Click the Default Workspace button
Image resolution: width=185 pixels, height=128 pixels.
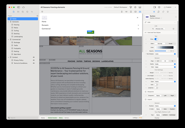coord(120,7)
